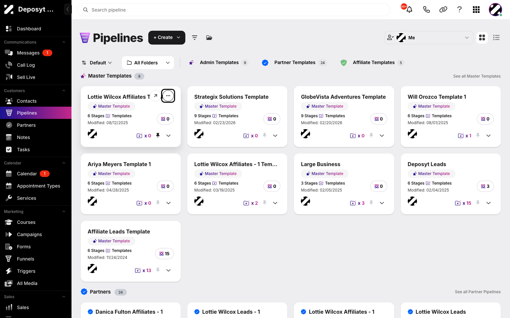Open the Me user filter dropdown
The height and width of the screenshot is (318, 510).
click(429, 38)
